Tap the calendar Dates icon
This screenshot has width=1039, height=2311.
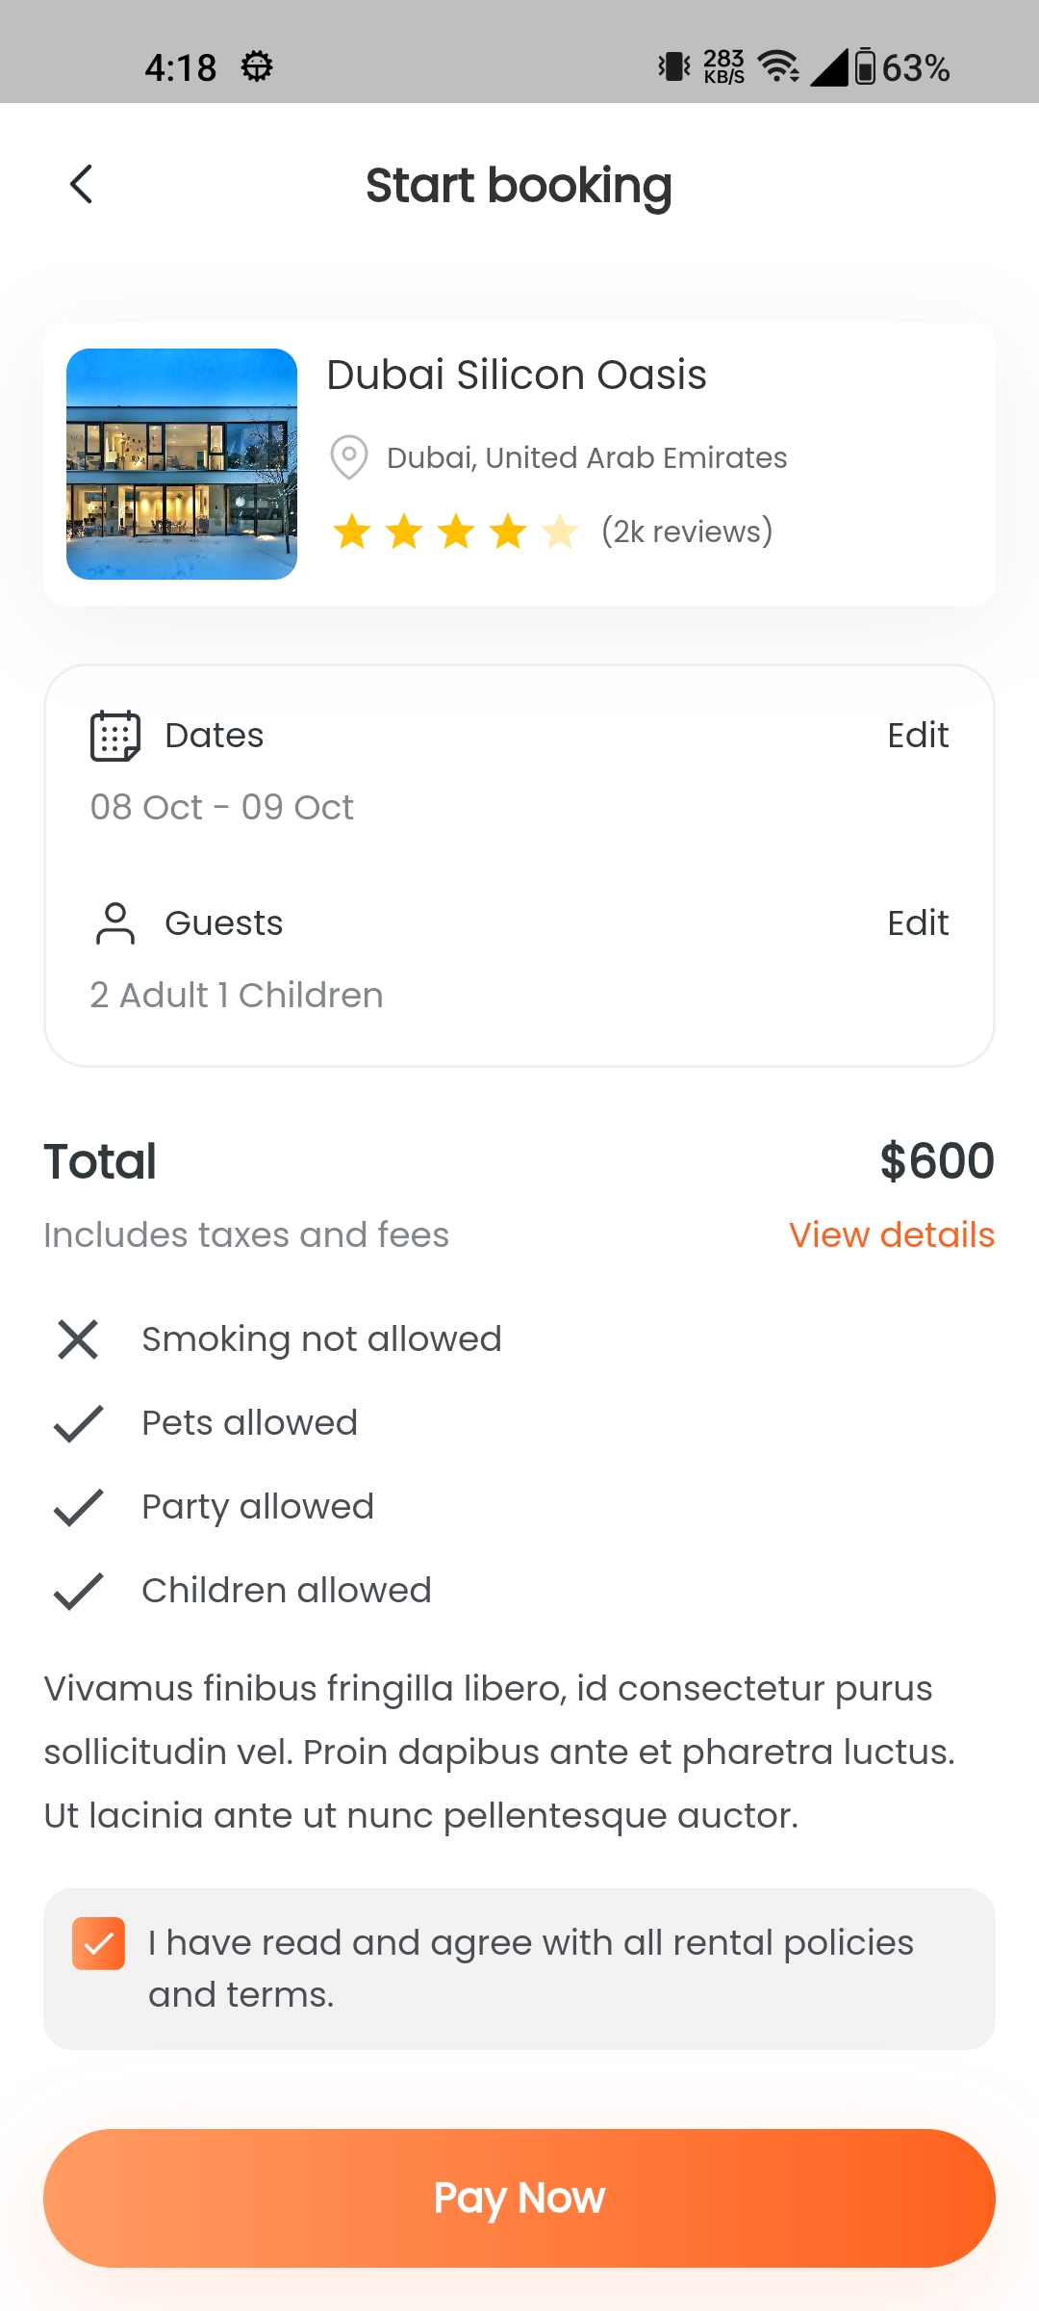[x=115, y=736]
